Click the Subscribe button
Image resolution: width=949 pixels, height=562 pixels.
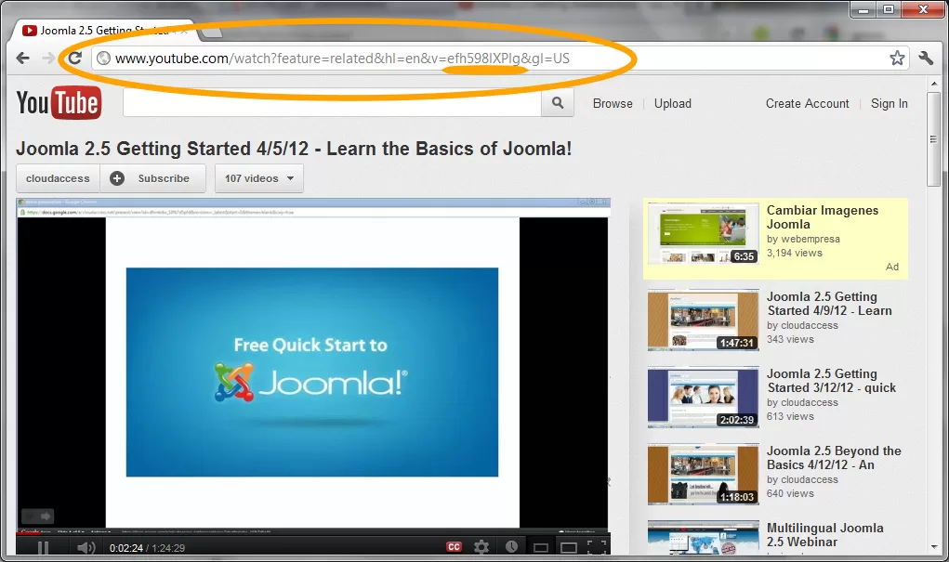pyautogui.click(x=153, y=178)
